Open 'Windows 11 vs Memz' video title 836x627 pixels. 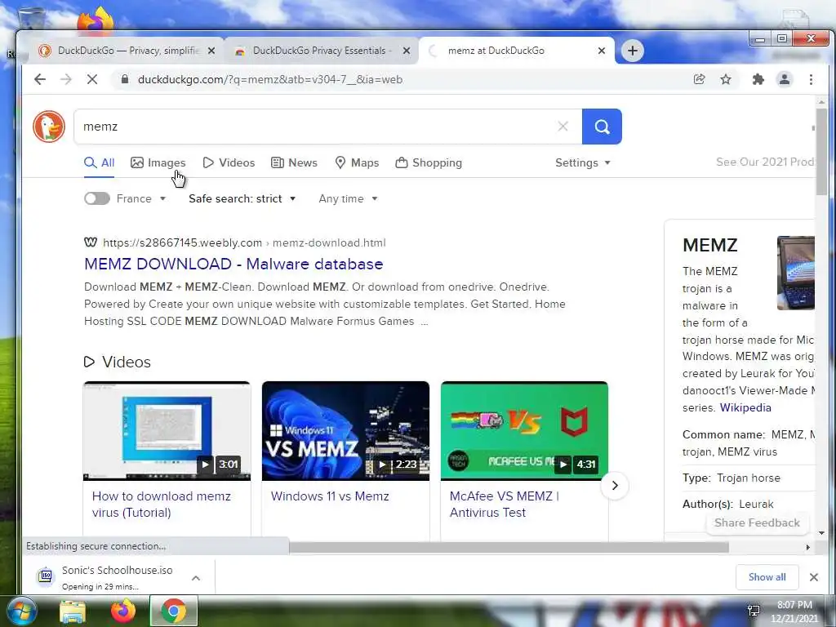click(x=330, y=496)
